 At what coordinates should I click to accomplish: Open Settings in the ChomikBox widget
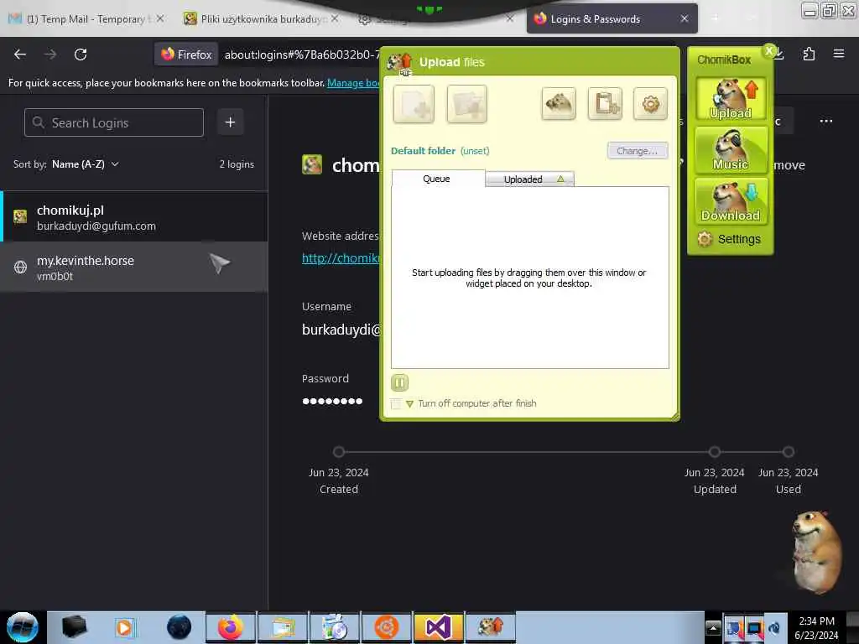pyautogui.click(x=730, y=239)
